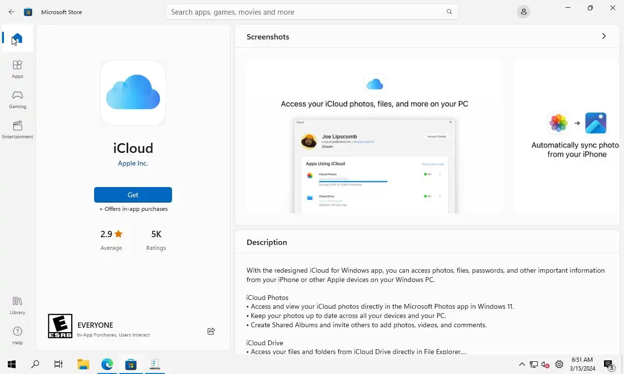The width and height of the screenshot is (624, 374).
Task: Go back with the arrow icon
Action: 12,12
